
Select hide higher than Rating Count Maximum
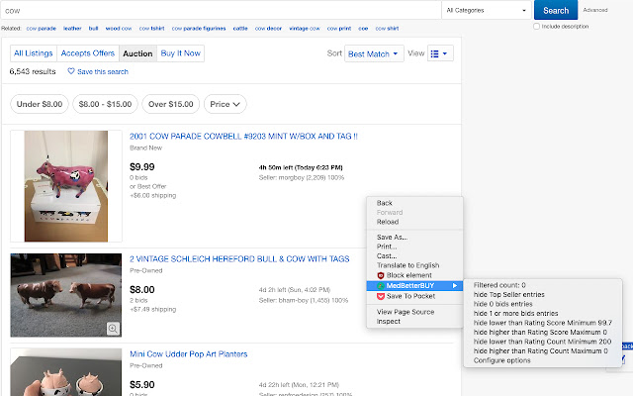pyautogui.click(x=543, y=351)
